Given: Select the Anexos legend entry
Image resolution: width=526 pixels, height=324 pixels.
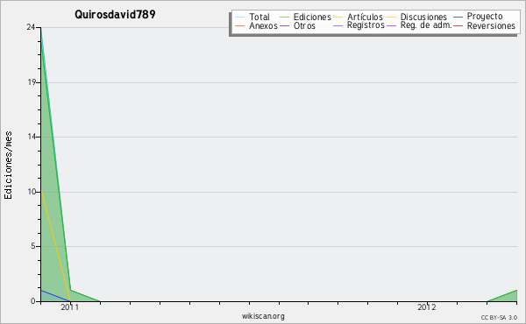Looking at the screenshot, I should [x=263, y=25].
